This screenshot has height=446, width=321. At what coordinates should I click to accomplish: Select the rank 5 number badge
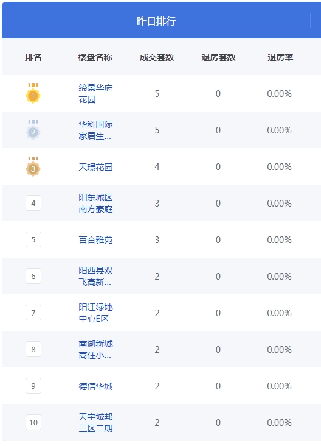33,239
